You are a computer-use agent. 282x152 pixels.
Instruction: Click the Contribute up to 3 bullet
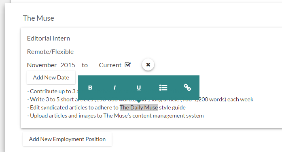[53, 91]
